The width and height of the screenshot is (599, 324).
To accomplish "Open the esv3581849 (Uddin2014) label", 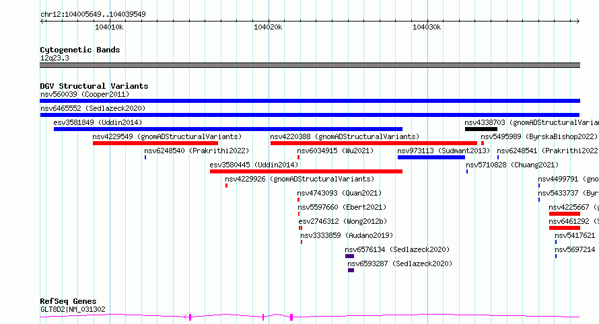I will click(98, 122).
